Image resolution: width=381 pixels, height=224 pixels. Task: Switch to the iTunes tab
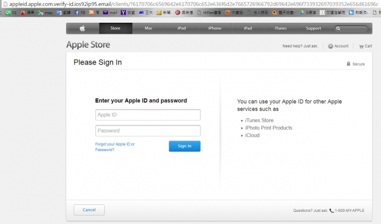[x=280, y=28]
